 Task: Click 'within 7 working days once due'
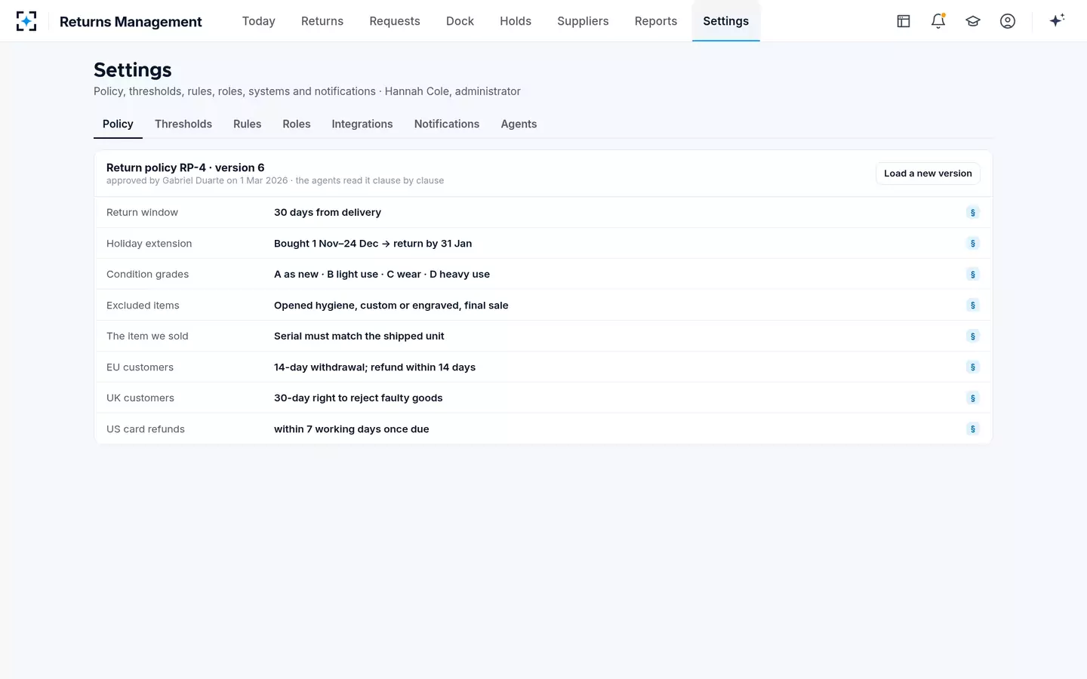352,429
